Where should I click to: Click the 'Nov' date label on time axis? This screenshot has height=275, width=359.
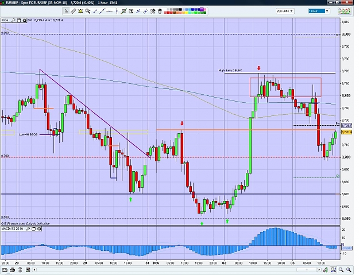point(156,263)
